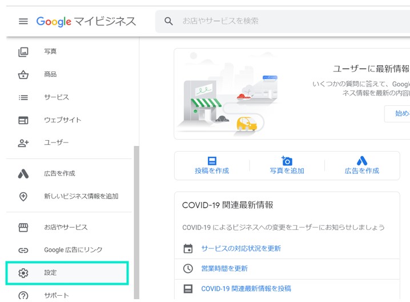Click the search magnifier icon
The image size is (410, 302).
(168, 21)
